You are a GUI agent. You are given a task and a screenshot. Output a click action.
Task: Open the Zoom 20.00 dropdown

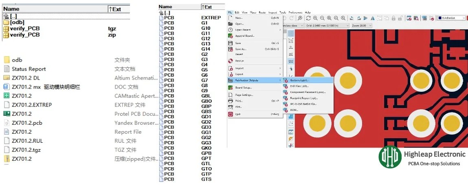pos(362,25)
